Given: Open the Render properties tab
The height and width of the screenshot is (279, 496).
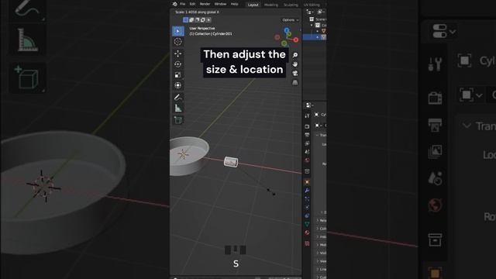Looking at the screenshot, I should [x=307, y=126].
